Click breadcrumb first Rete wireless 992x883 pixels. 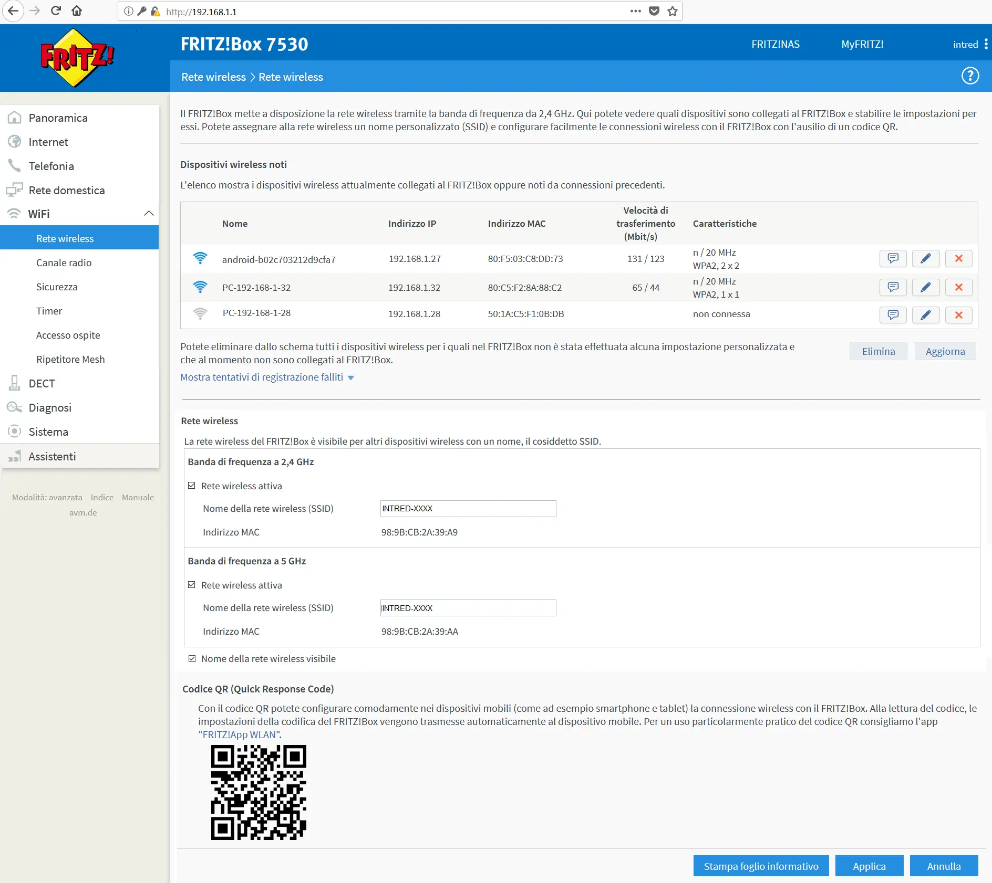pos(213,77)
